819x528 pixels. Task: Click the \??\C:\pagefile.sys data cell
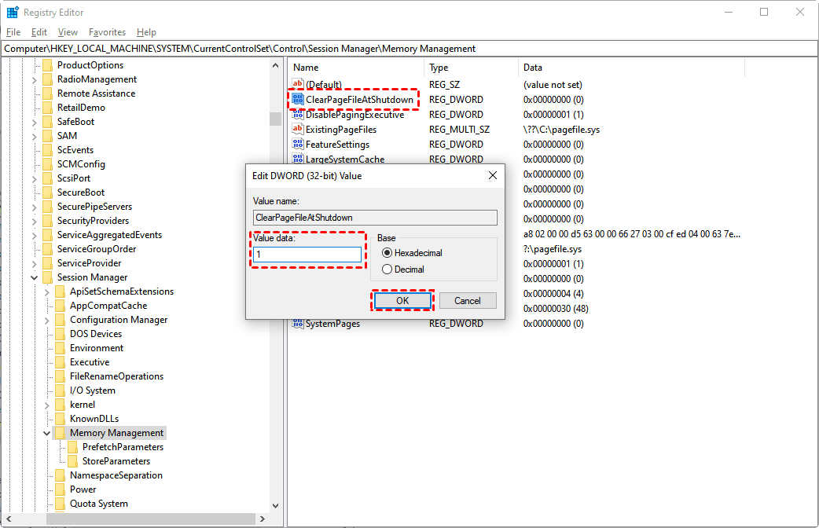coord(561,130)
